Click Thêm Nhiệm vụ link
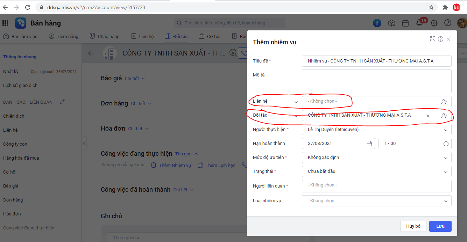Screen dimensions: 467x242 click(x=171, y=165)
